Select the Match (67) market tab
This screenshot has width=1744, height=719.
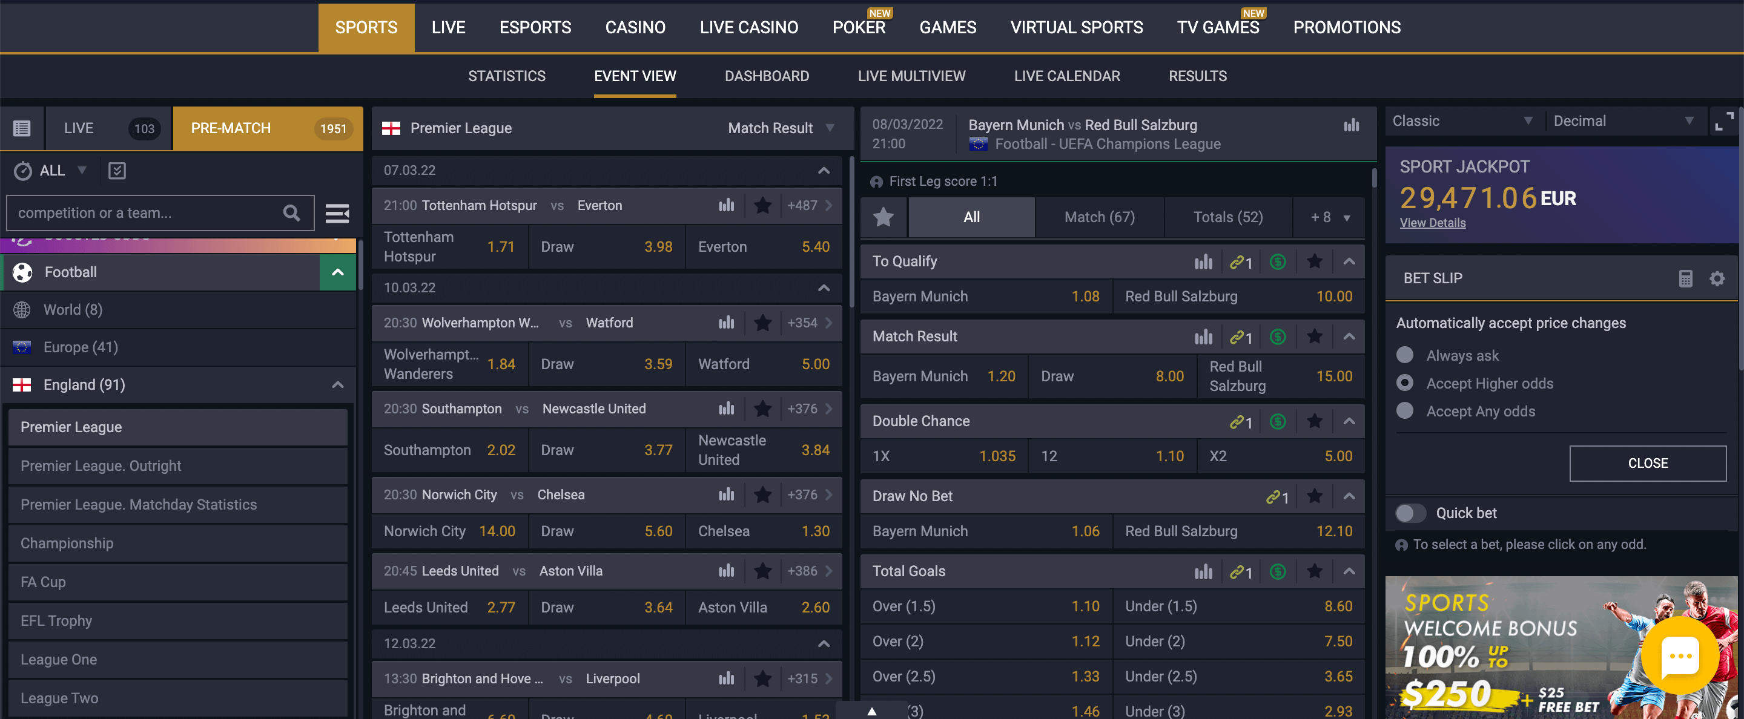(x=1099, y=217)
